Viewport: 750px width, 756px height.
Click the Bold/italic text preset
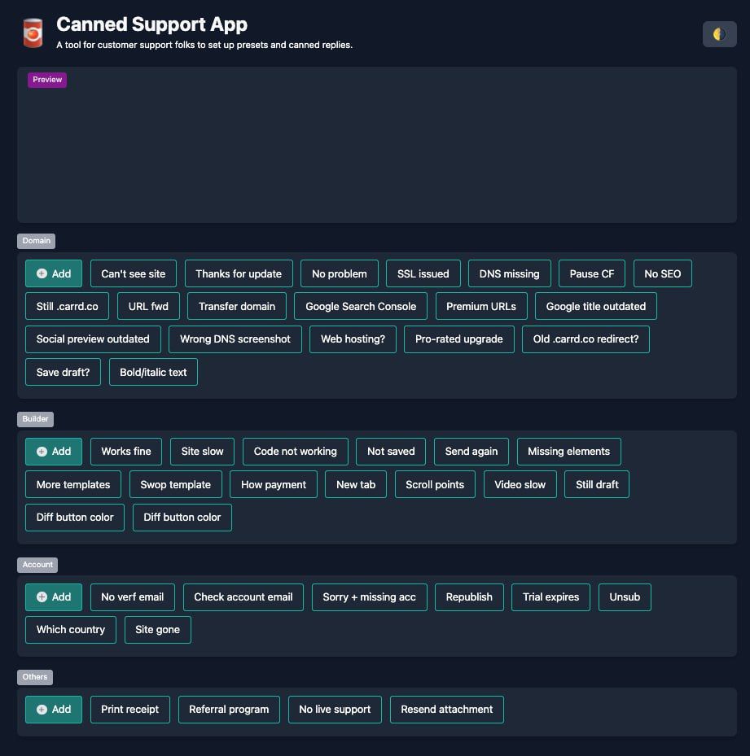click(153, 372)
